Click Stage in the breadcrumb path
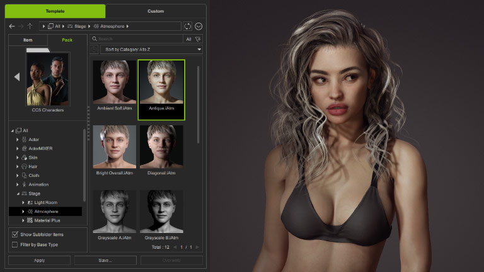Image resolution: width=484 pixels, height=272 pixels. point(80,26)
